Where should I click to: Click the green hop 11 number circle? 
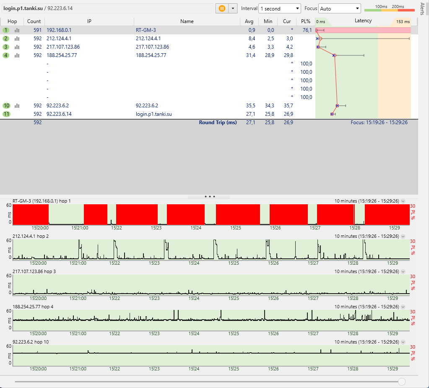tap(6, 114)
